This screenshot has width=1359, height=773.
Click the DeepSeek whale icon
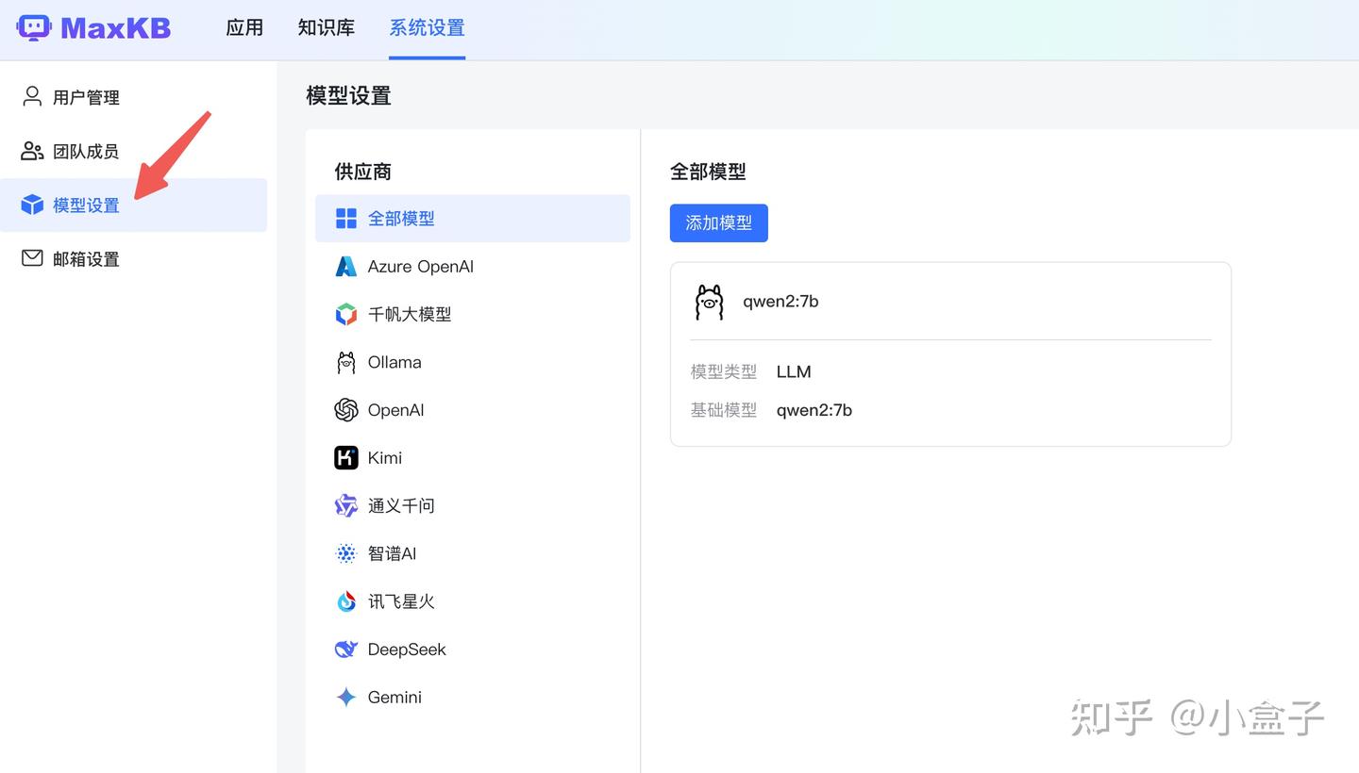[346, 650]
